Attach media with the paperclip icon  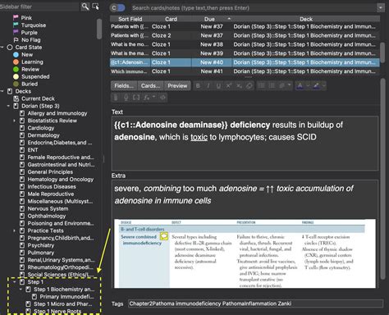[116, 98]
